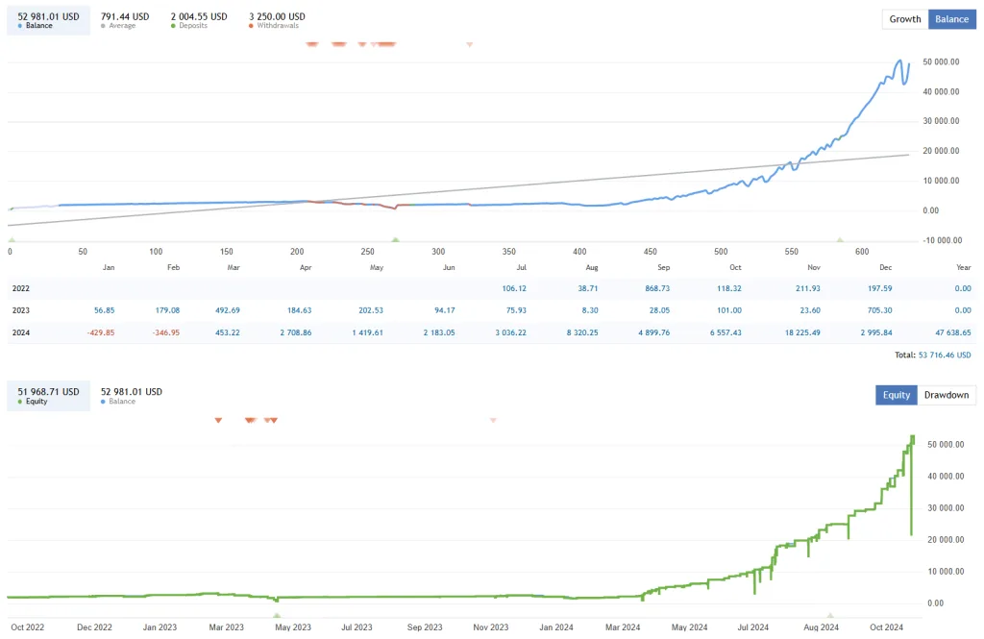Click the pale arrow marker above November on the equity chart

(493, 420)
